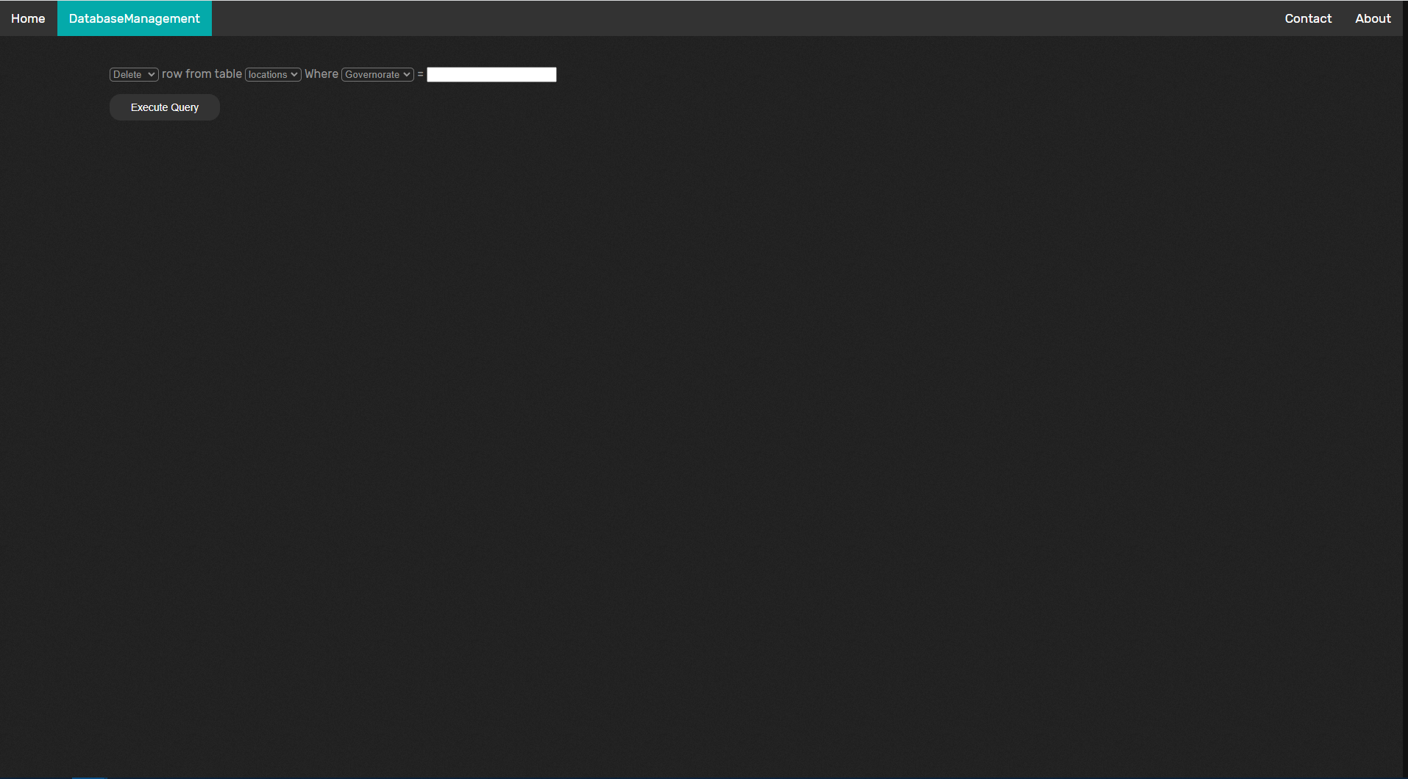Click the blue scrollbar at the bottom

point(90,775)
